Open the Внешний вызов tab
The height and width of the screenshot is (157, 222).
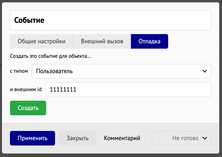tap(102, 41)
